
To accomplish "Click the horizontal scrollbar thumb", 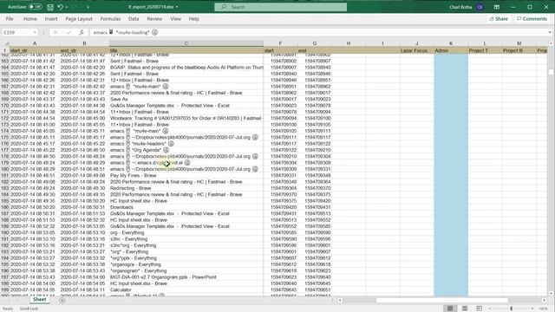I will (x=442, y=301).
